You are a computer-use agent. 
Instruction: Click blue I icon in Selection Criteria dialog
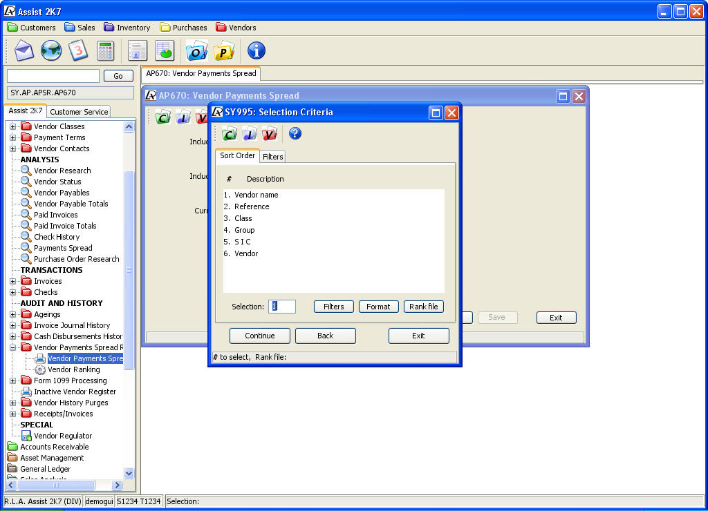(x=249, y=133)
